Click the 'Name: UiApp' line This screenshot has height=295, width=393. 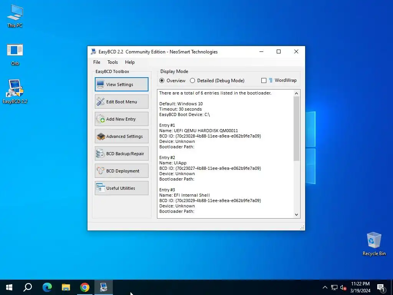click(x=173, y=163)
